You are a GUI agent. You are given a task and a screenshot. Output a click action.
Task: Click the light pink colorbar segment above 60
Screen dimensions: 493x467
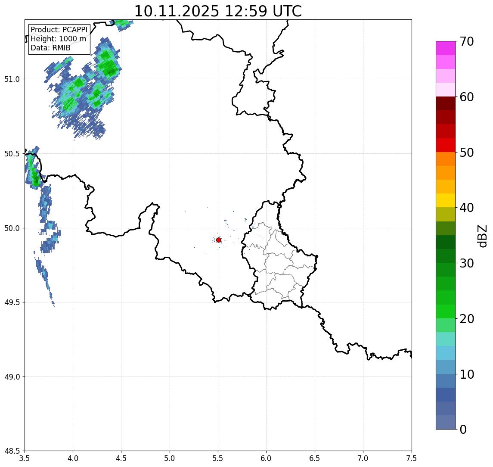click(x=446, y=90)
